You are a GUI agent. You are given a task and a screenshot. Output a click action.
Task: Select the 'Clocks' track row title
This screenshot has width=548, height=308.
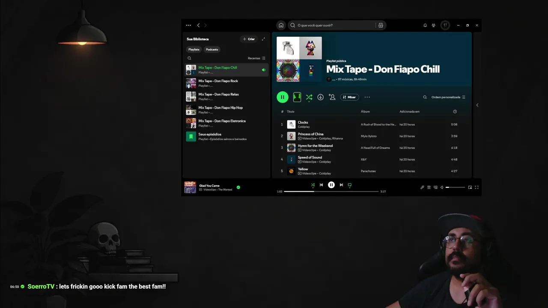click(x=303, y=122)
